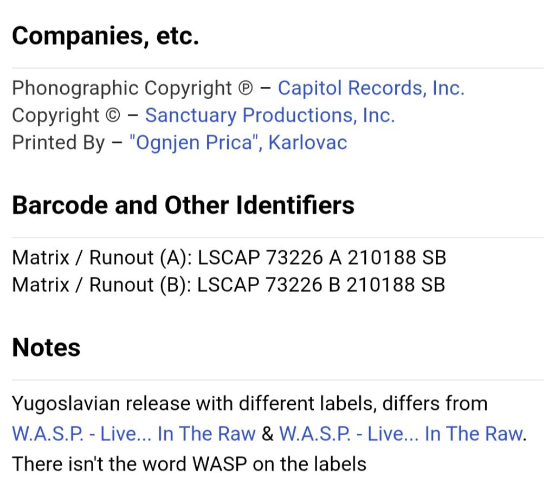Screen dimensions: 555x503
Task: Click the Yugoslavian release note text
Action: point(249,403)
